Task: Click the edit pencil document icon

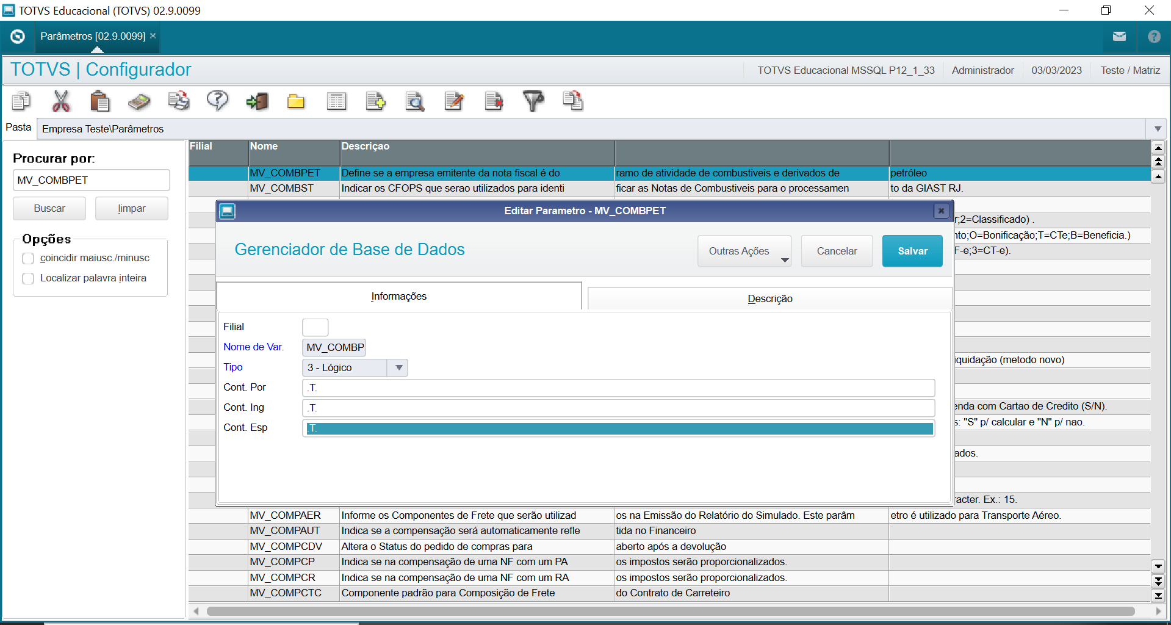Action: 454,101
